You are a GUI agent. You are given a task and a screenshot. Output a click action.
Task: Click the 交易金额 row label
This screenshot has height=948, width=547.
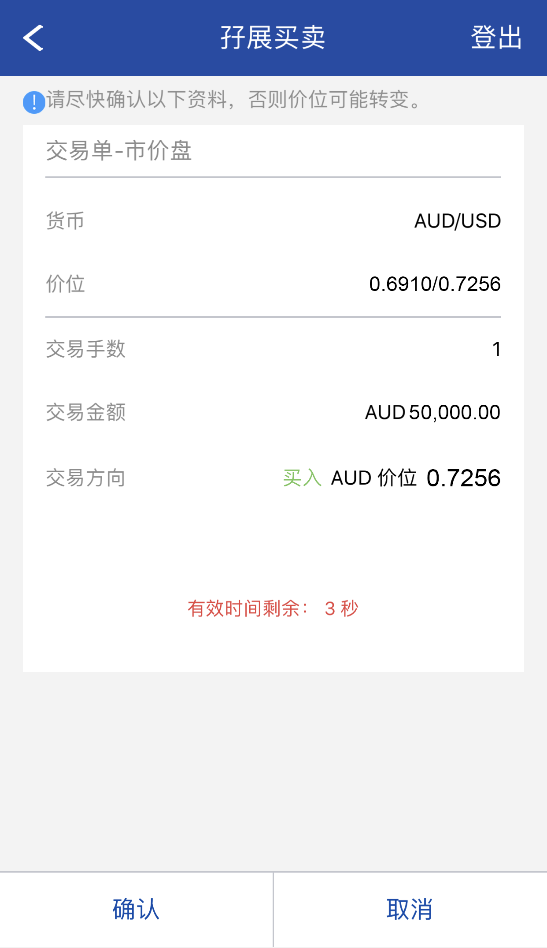pos(86,413)
